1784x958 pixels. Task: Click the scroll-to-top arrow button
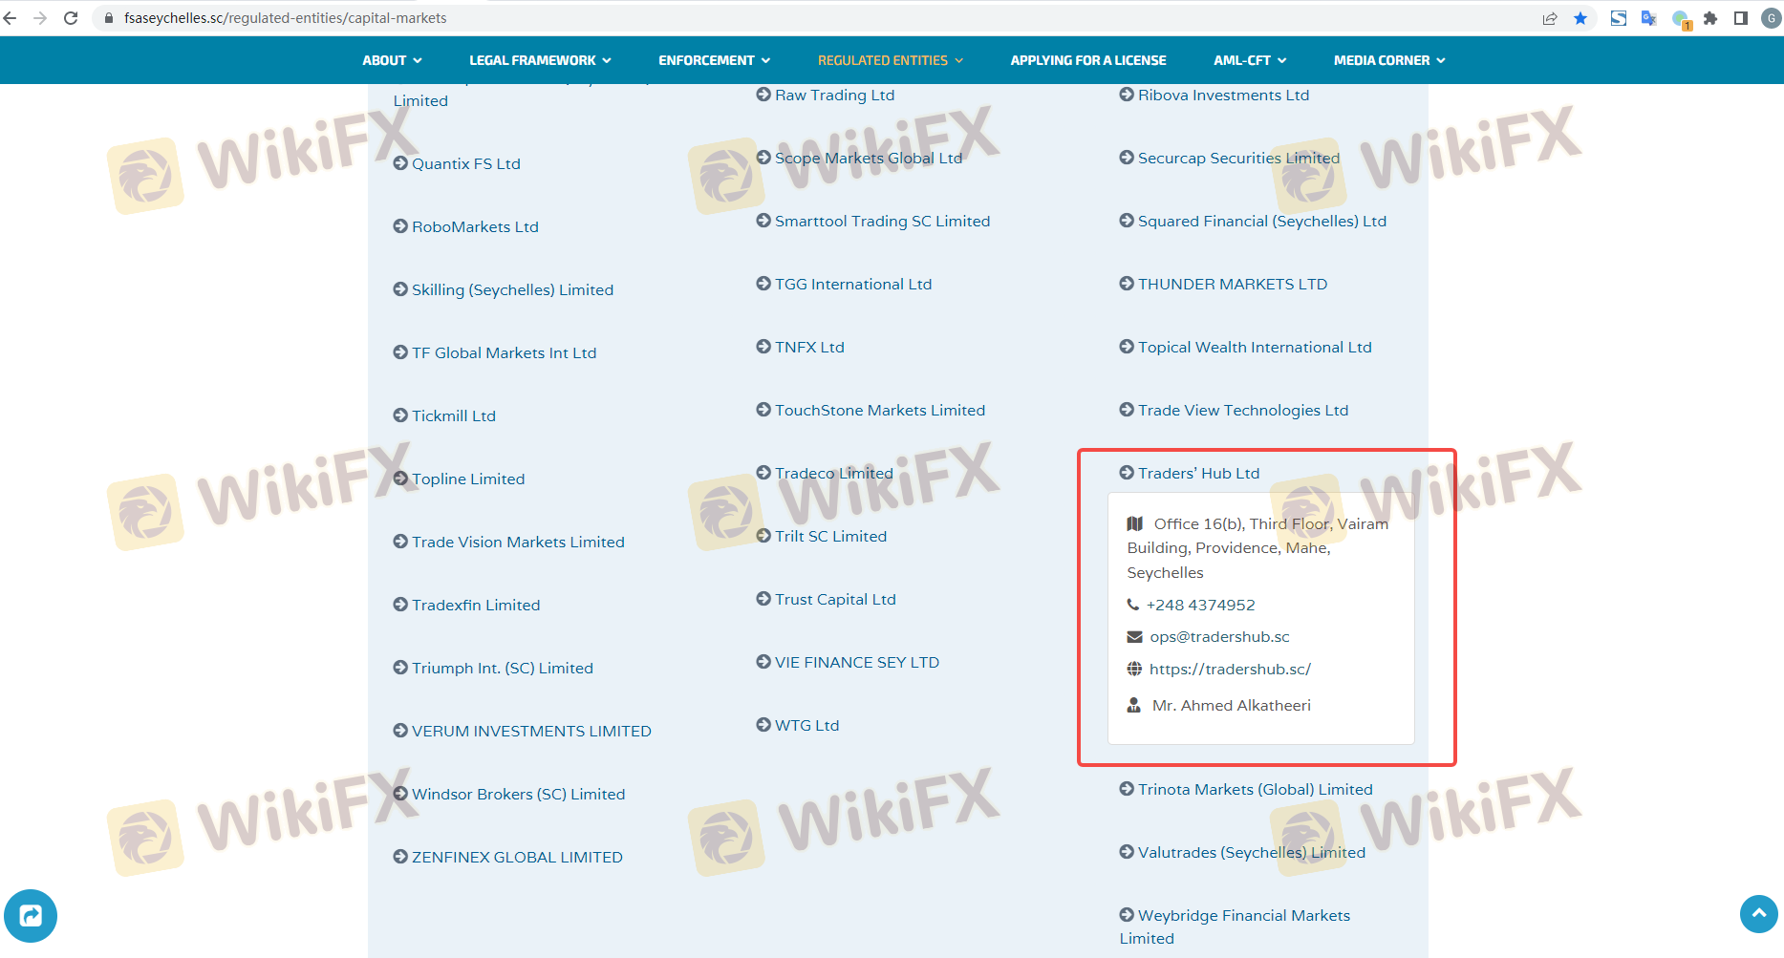(x=1758, y=914)
